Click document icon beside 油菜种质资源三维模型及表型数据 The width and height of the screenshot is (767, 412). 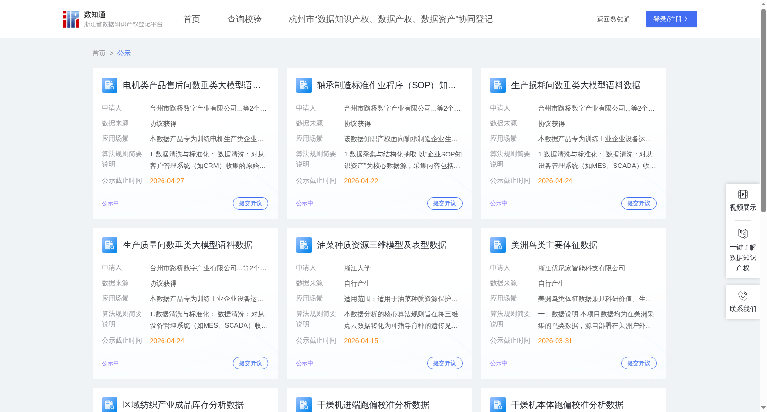coord(304,245)
